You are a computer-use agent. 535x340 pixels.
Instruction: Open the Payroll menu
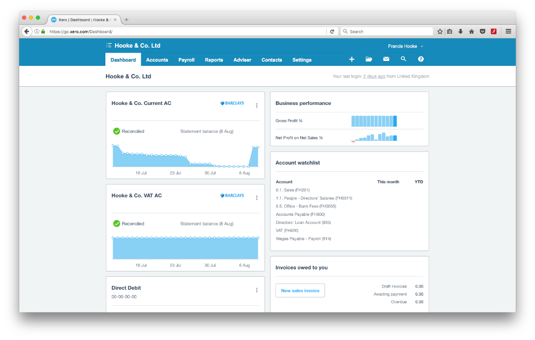pyautogui.click(x=186, y=60)
